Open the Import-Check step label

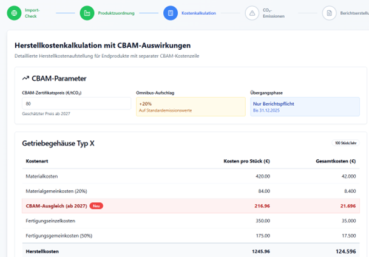tap(33, 13)
